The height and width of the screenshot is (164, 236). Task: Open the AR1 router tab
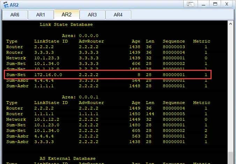point(41,15)
